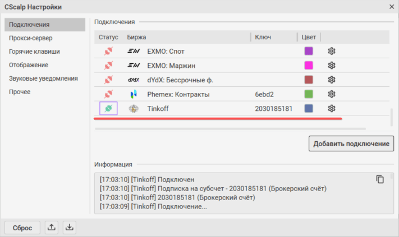The width and height of the screenshot is (399, 237).
Task: Copy the Информация log with copy icon
Action: tap(380, 179)
